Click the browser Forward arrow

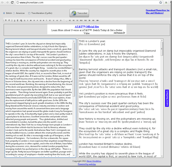tap(7, 3)
